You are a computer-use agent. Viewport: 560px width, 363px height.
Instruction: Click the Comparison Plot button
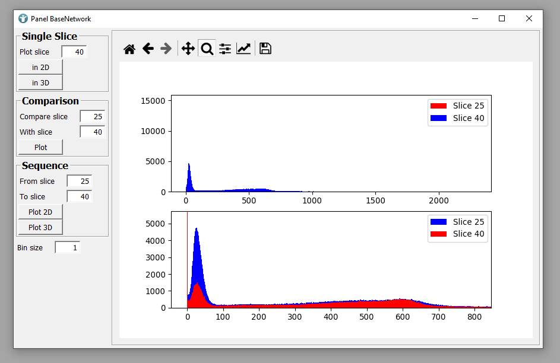point(40,147)
